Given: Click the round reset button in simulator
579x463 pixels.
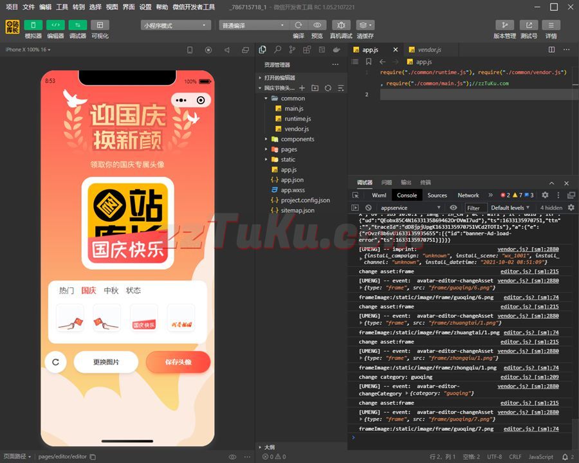Looking at the screenshot, I should (x=56, y=362).
